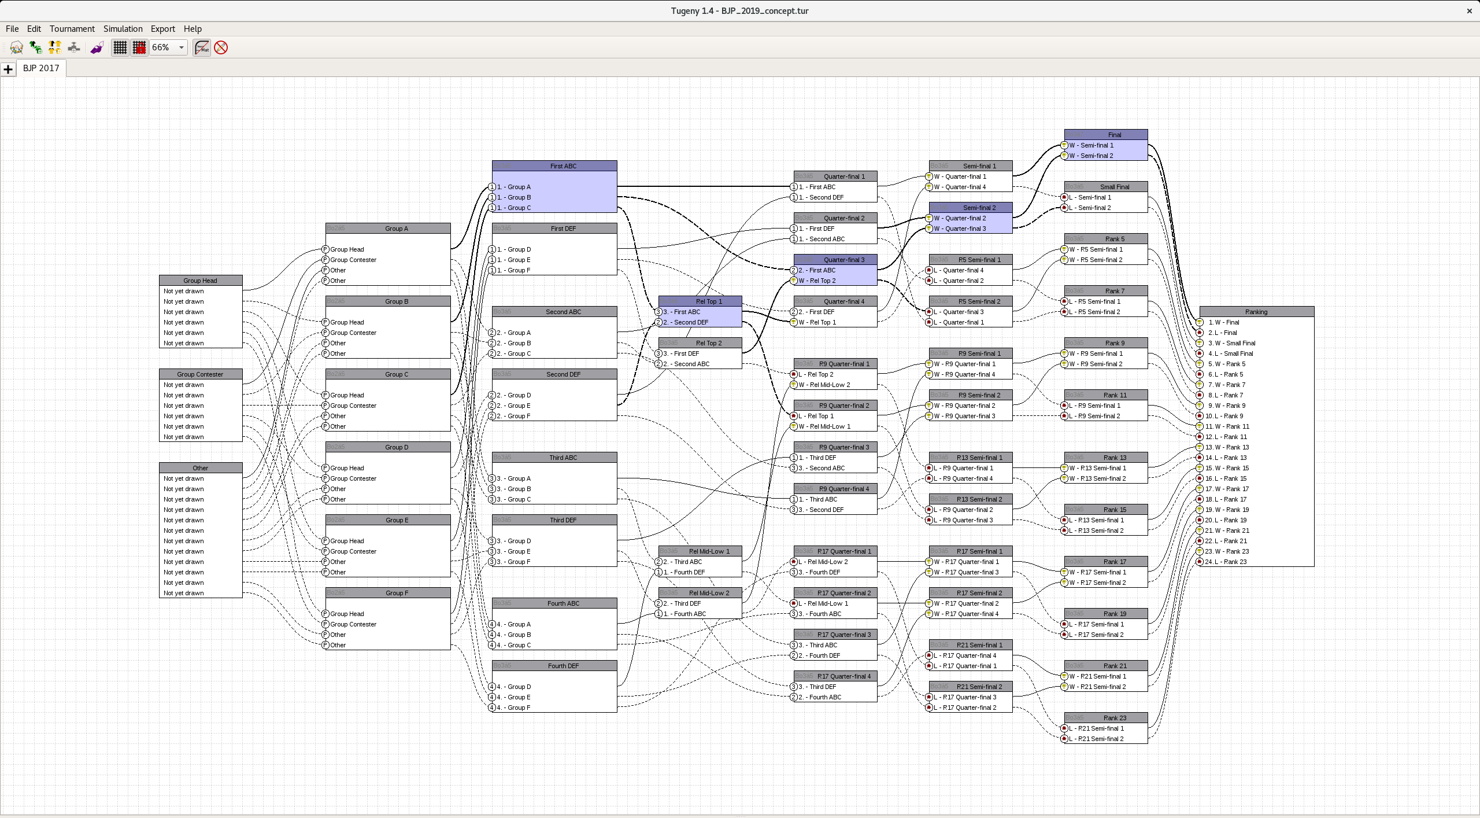Image resolution: width=1480 pixels, height=818 pixels.
Task: Open the Simulation menu
Action: pos(123,29)
